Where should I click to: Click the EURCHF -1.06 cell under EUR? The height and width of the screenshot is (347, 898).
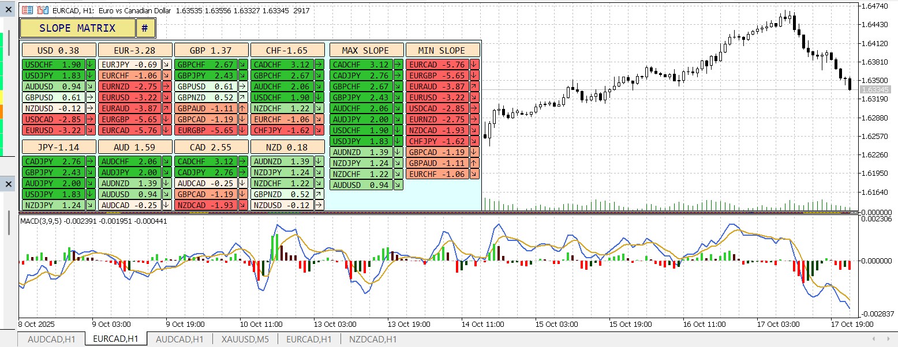click(130, 74)
